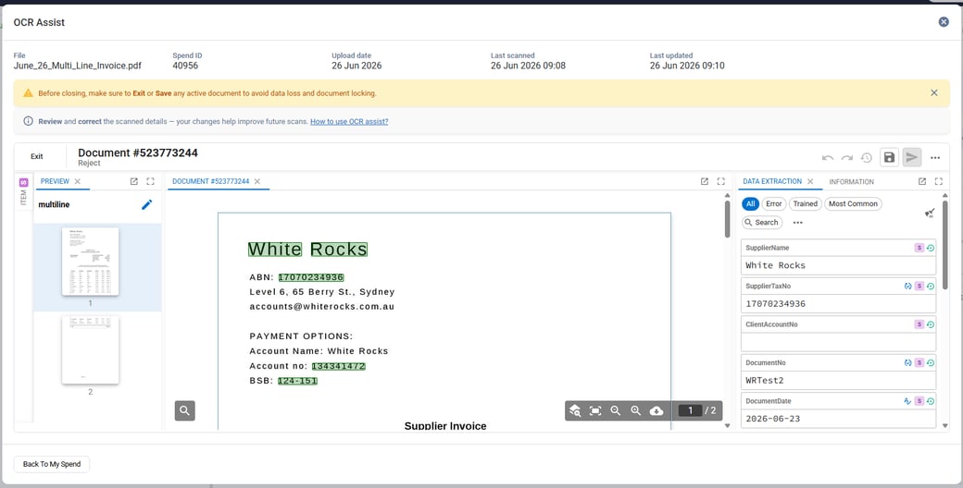
Task: Click the purple S item icon in left sidebar
Action: [24, 182]
